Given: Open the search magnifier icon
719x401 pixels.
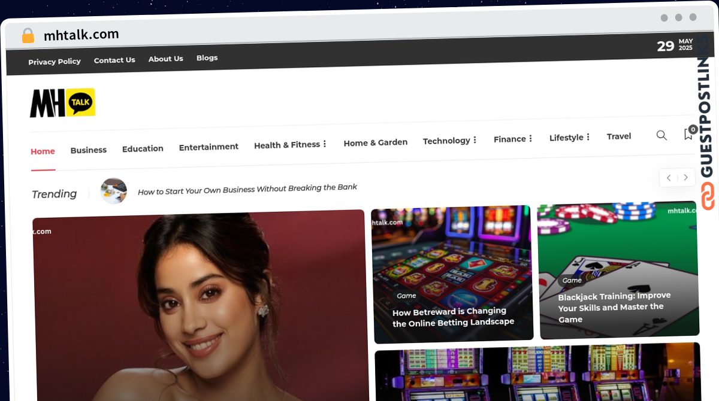Looking at the screenshot, I should pyautogui.click(x=661, y=135).
